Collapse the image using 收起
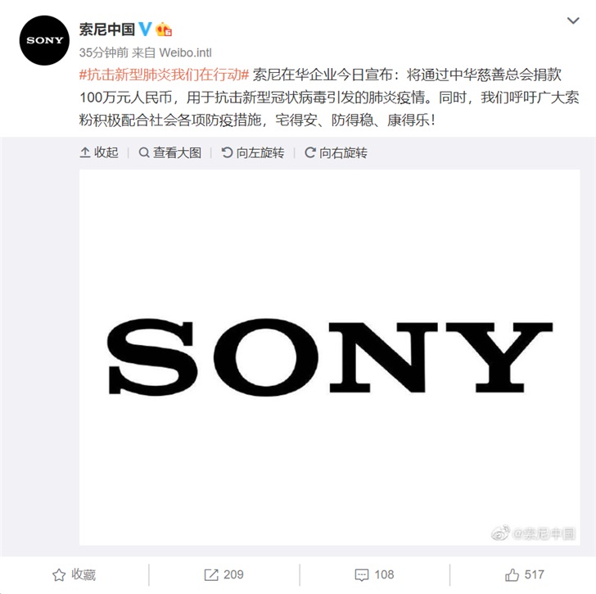The height and width of the screenshot is (594, 596). pos(99,152)
